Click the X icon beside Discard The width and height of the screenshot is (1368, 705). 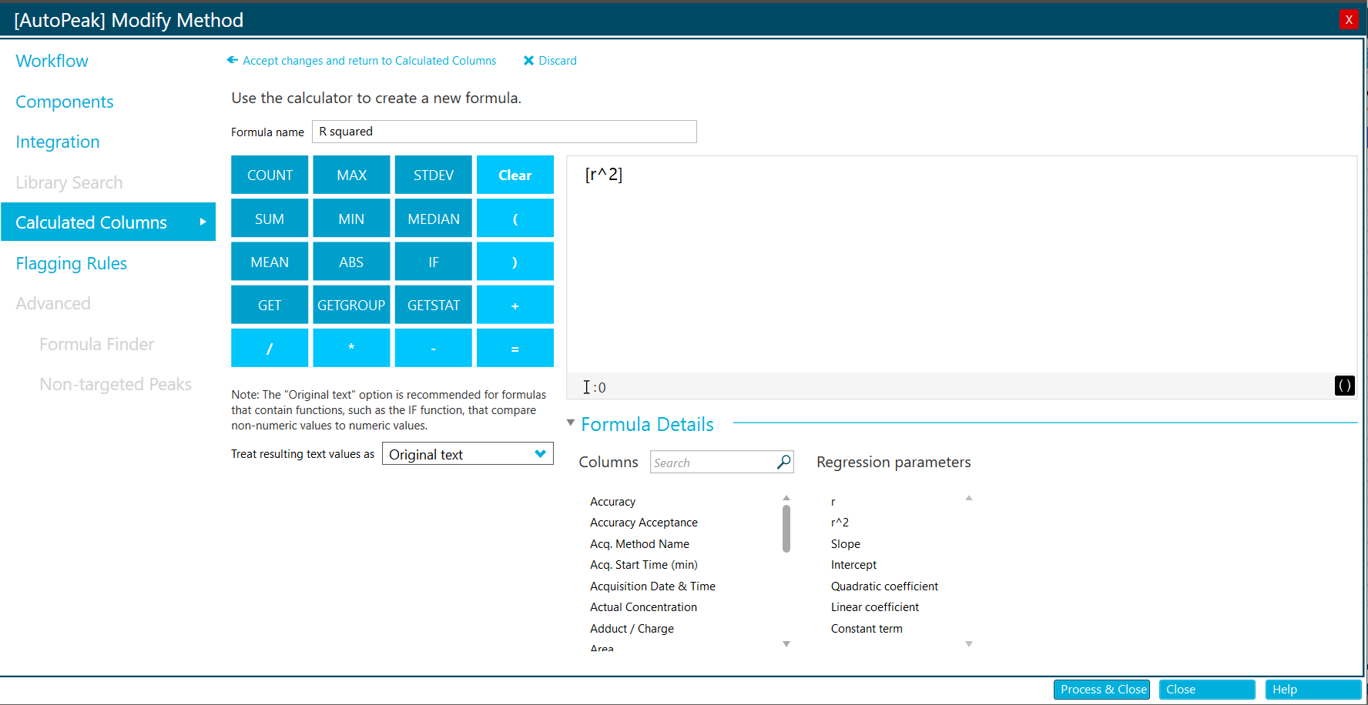(x=528, y=61)
